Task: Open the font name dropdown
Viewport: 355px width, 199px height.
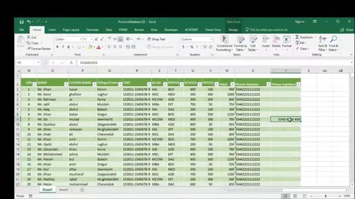Action: click(80, 39)
